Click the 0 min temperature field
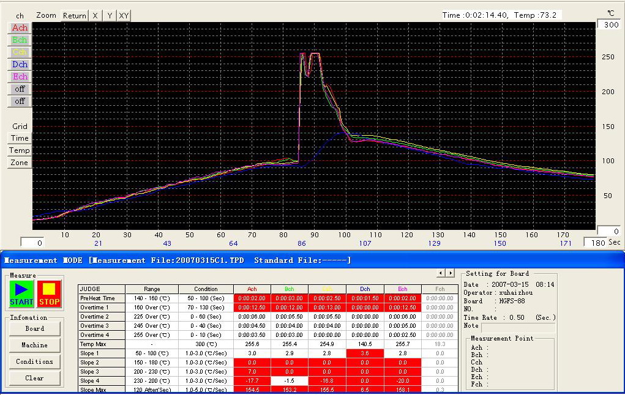625x395 pixels. [x=609, y=231]
